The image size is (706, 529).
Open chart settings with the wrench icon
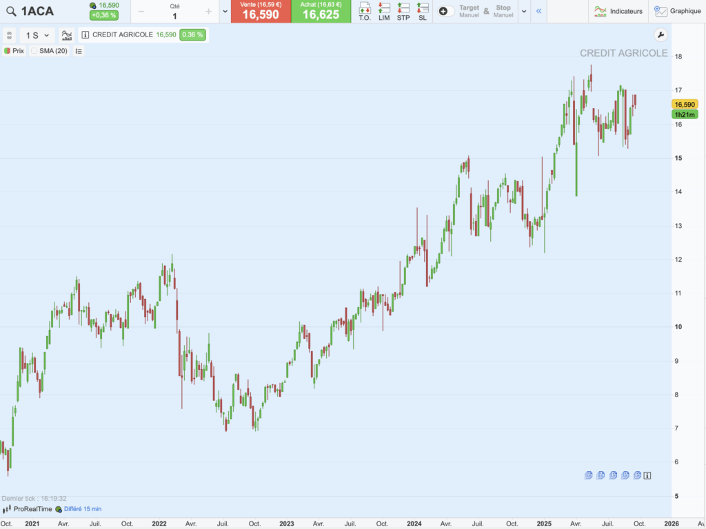tap(660, 35)
